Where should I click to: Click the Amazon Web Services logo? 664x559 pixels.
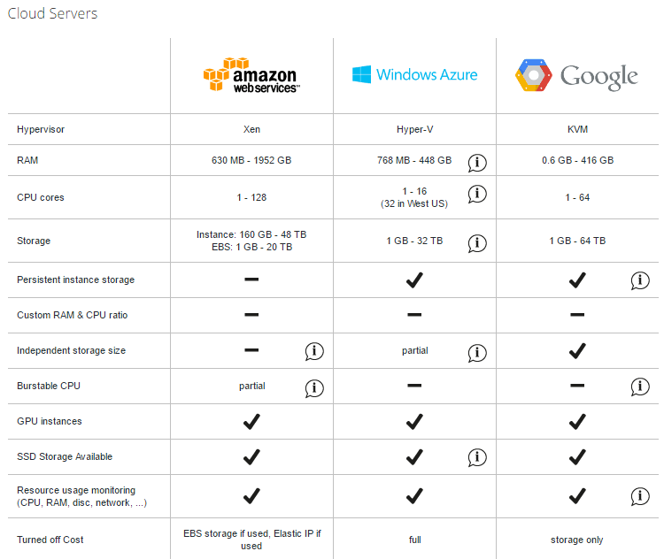point(251,75)
